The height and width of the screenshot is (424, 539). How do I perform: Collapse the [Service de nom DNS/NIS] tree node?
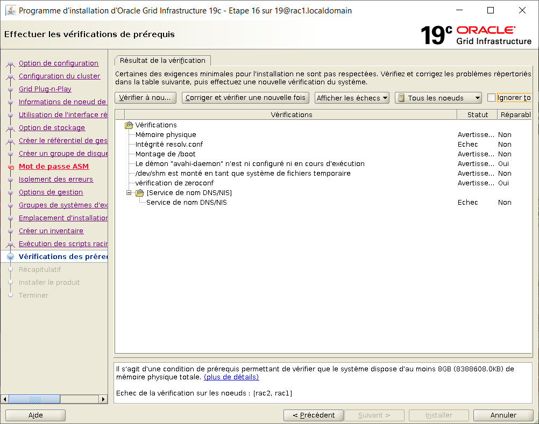click(129, 193)
